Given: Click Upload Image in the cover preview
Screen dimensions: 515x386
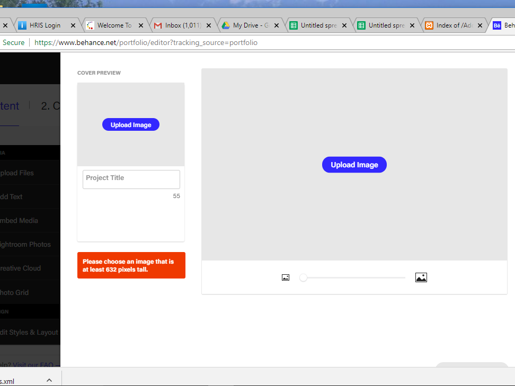Looking at the screenshot, I should pyautogui.click(x=131, y=125).
